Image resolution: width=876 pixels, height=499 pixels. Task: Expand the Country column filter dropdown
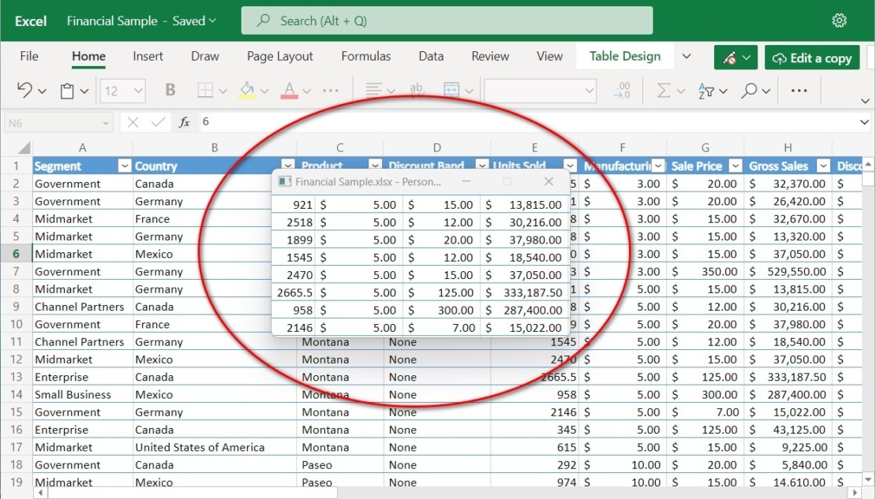point(287,166)
